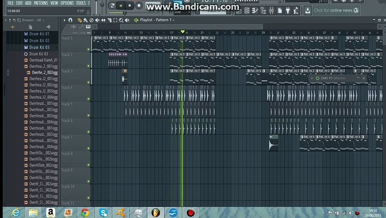Open the EDIT menu
Viewport: 386px width, 218px height.
pos(19,3)
